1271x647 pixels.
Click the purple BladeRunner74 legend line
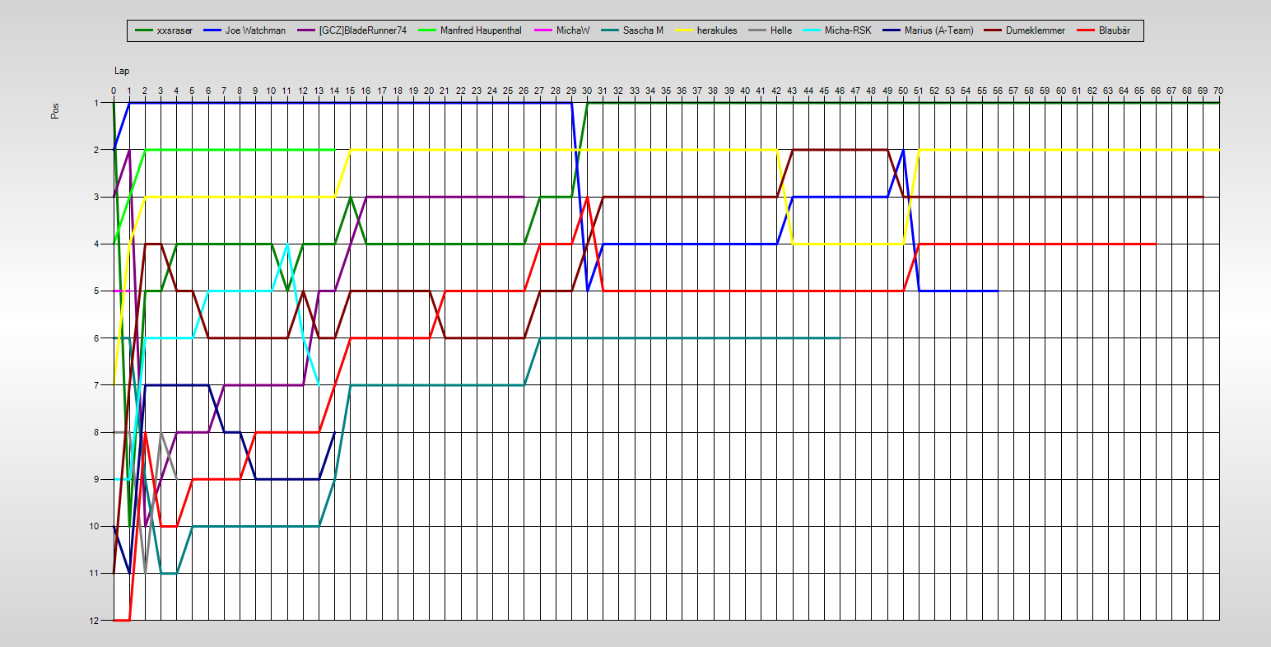[x=305, y=30]
